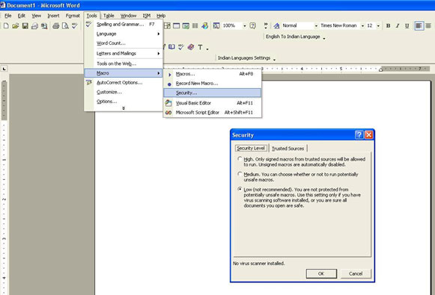Open the Zoom percentage dropdown
This screenshot has height=295, width=435.
tap(244, 25)
